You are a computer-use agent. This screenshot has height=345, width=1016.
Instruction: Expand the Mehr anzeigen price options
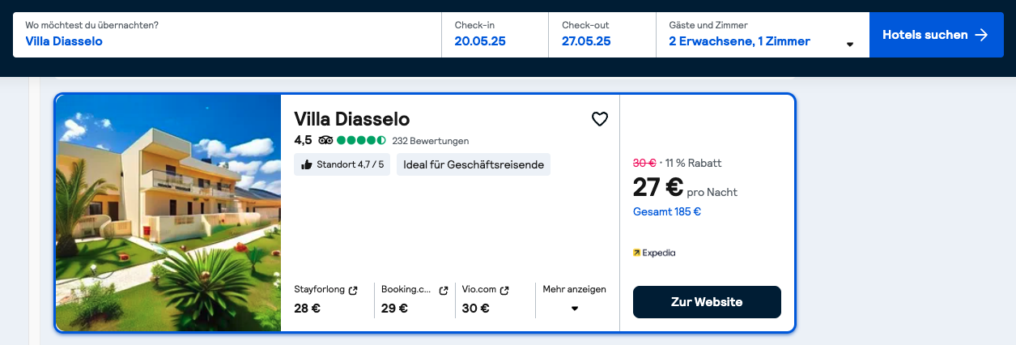tap(574, 299)
